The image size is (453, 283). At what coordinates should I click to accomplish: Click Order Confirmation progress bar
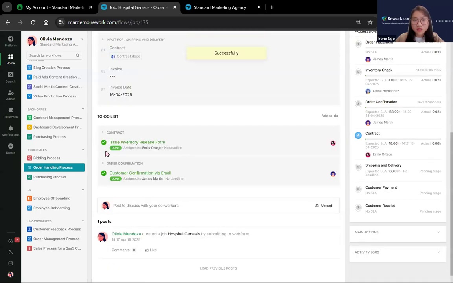(403, 107)
